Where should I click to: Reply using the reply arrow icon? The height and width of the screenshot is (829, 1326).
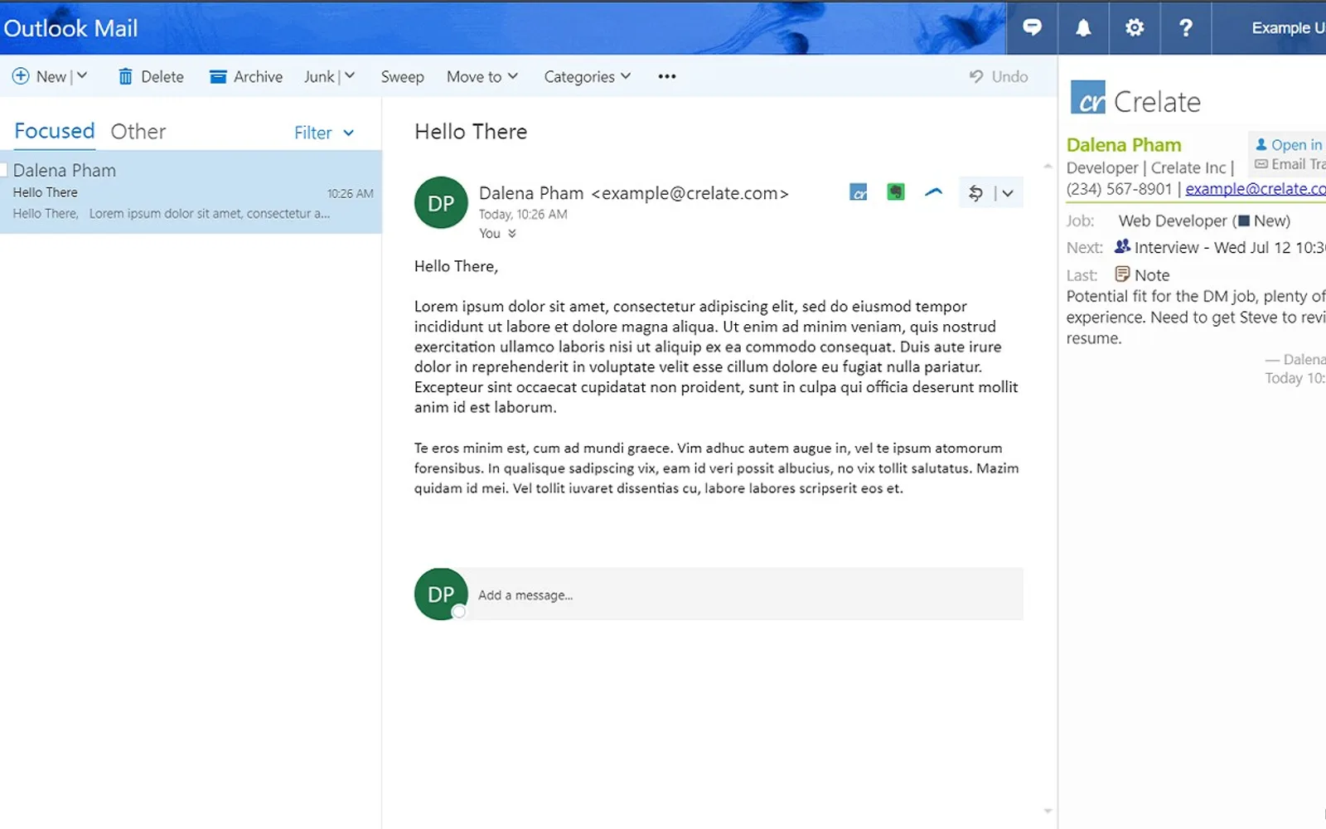click(975, 193)
